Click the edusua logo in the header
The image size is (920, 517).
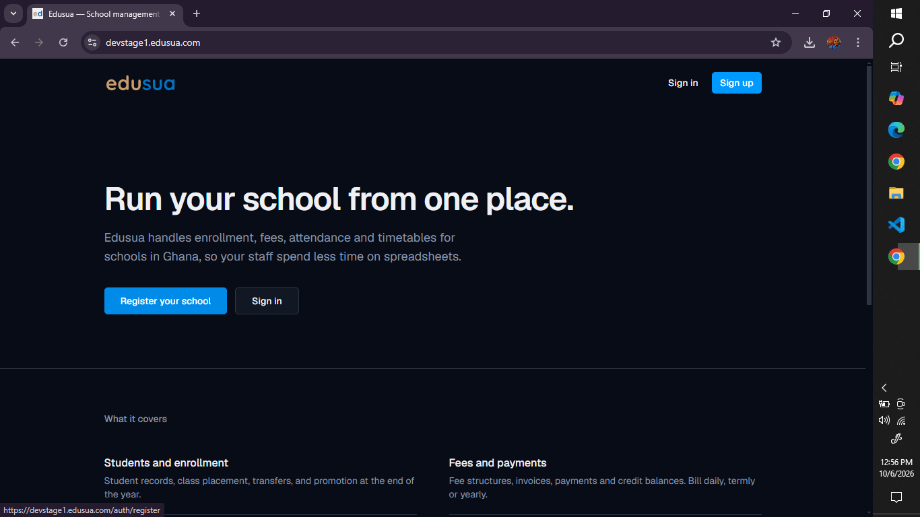click(140, 83)
